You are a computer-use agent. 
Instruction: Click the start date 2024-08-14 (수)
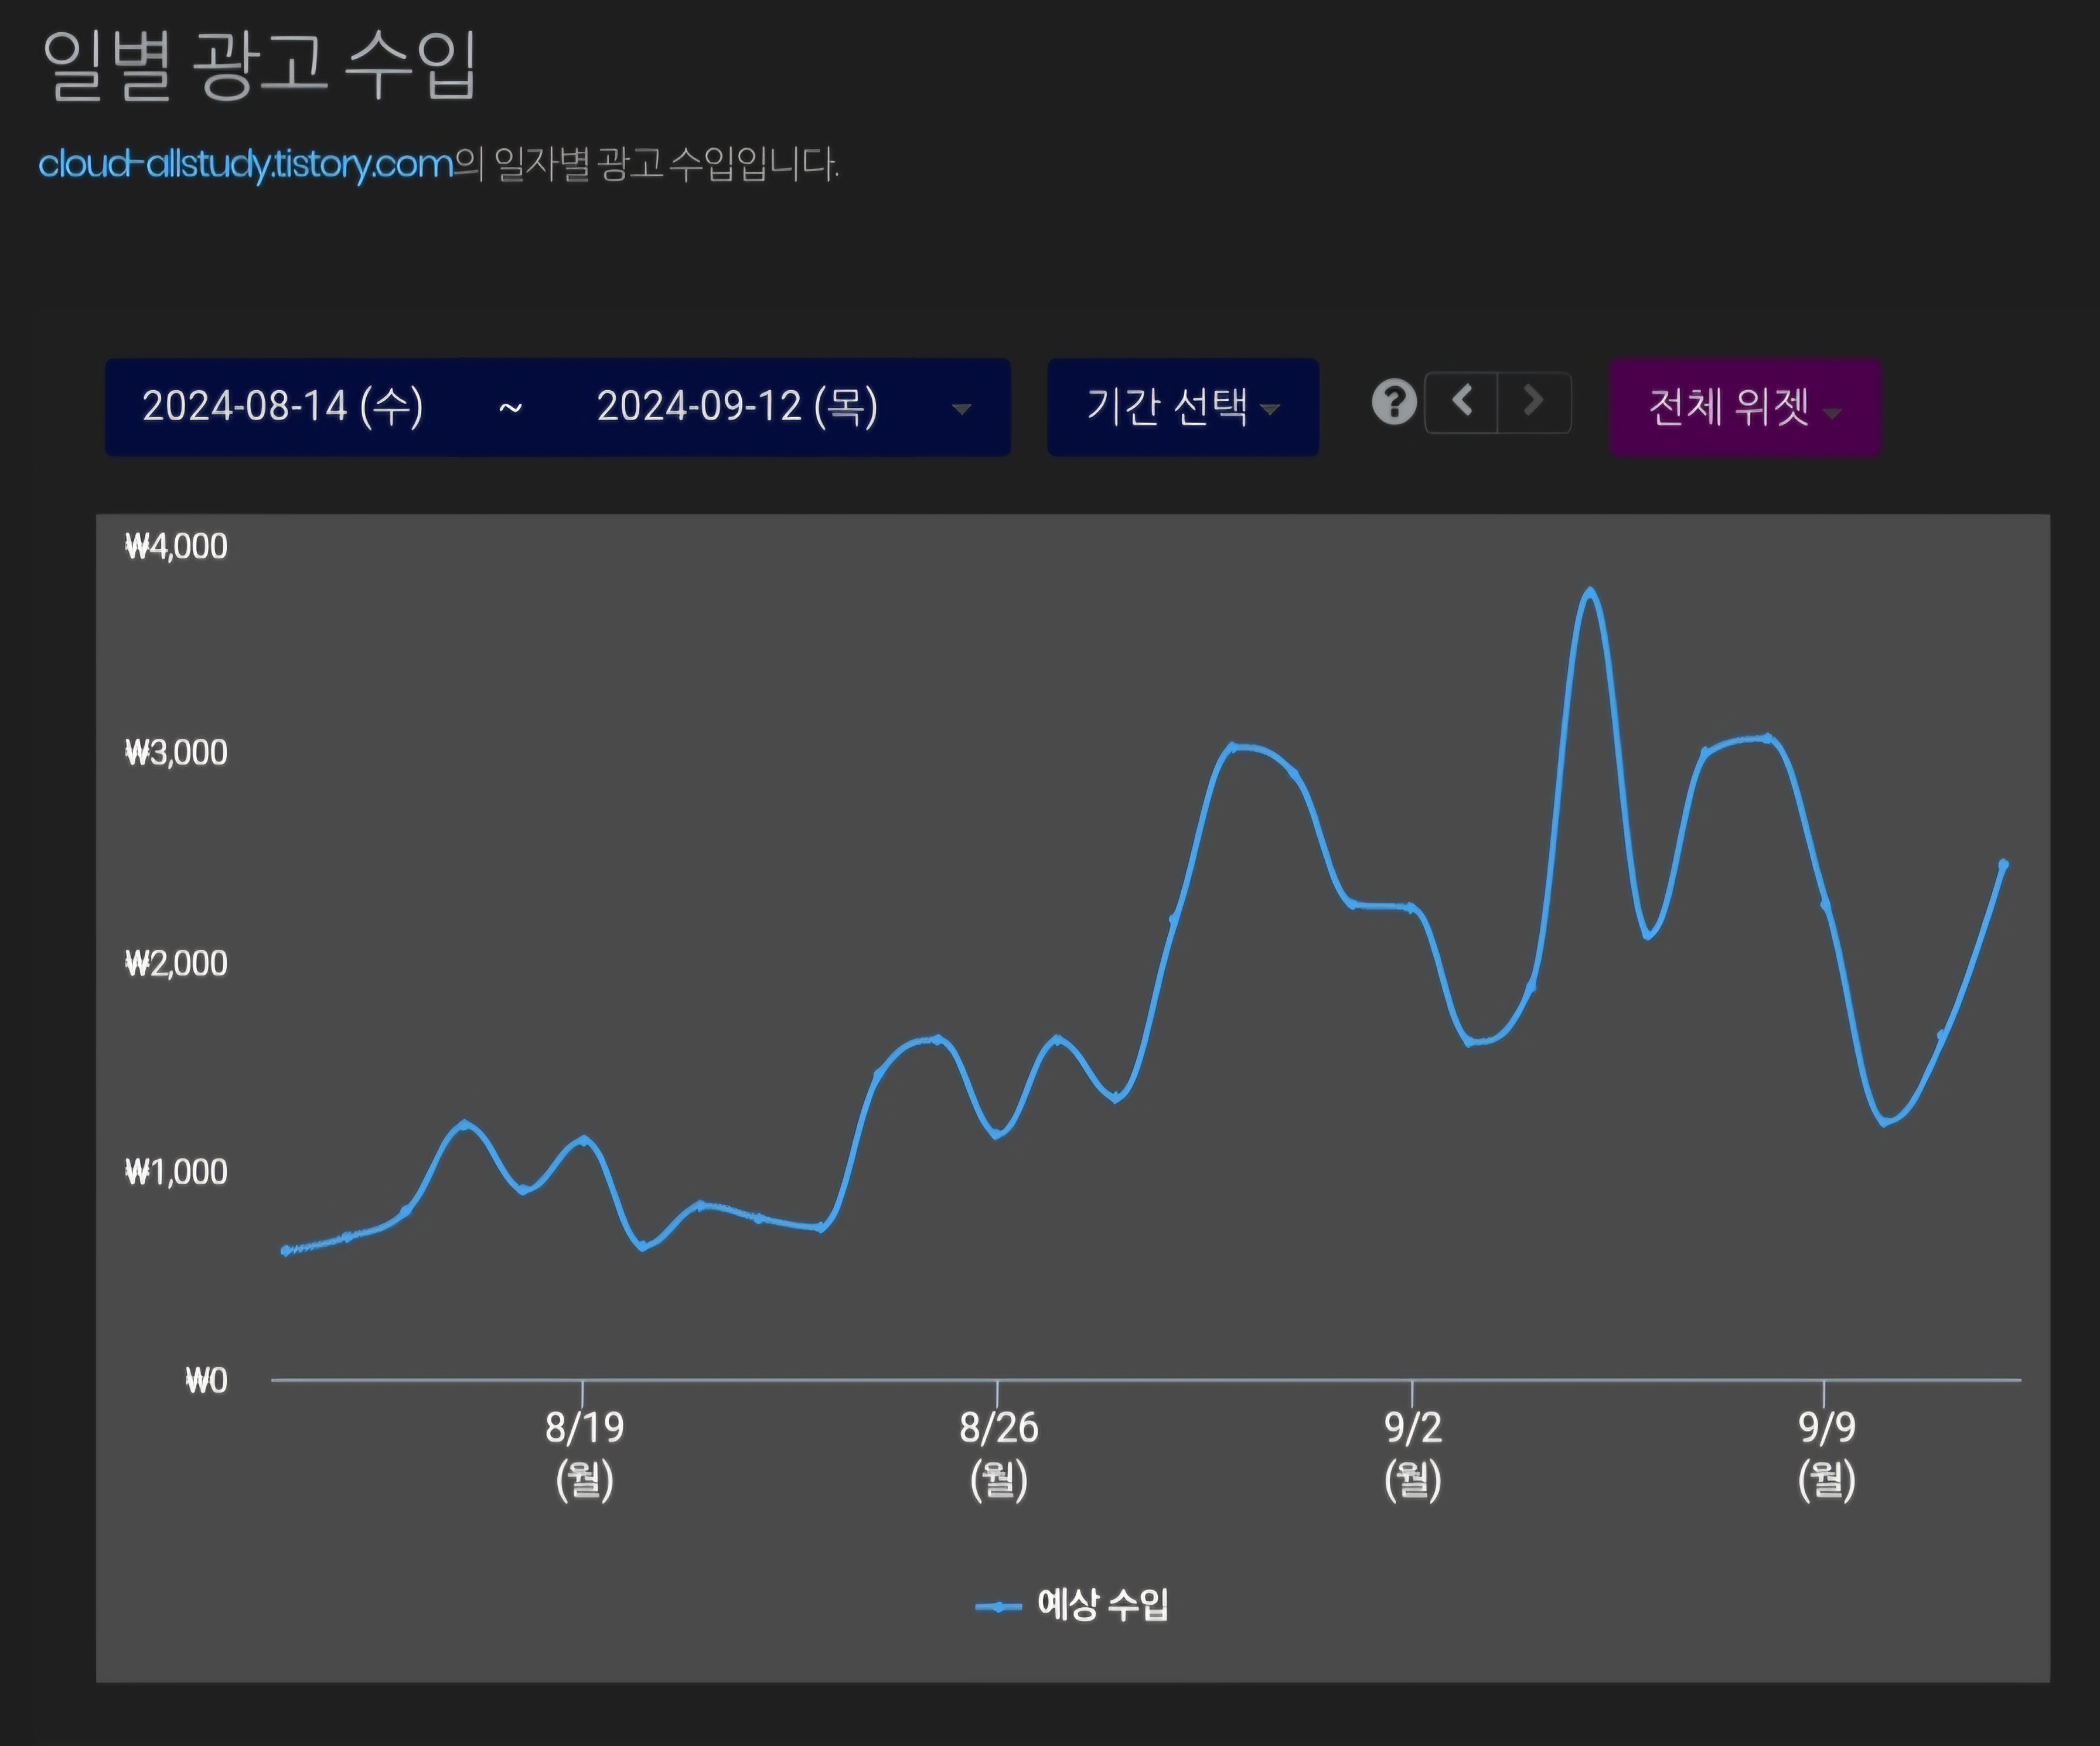283,407
